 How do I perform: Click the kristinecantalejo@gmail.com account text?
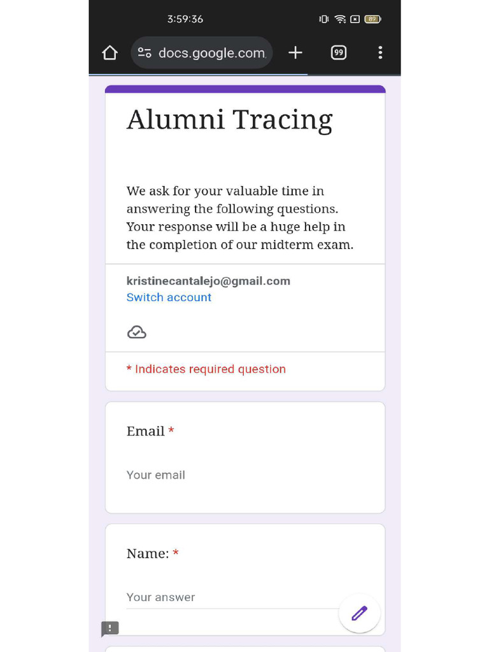tap(208, 281)
